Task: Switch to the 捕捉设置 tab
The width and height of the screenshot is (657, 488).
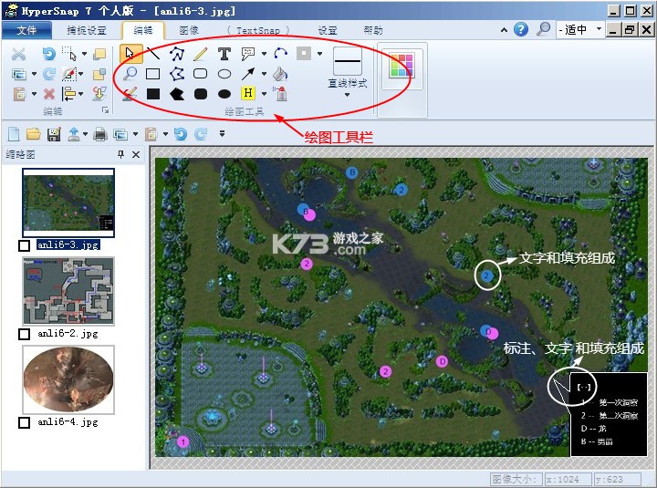Action: pyautogui.click(x=87, y=30)
